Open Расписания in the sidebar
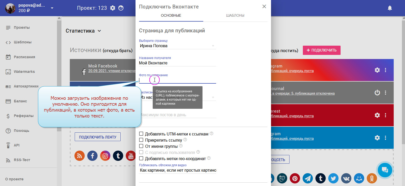This screenshot has height=186, width=405. coord(24,57)
